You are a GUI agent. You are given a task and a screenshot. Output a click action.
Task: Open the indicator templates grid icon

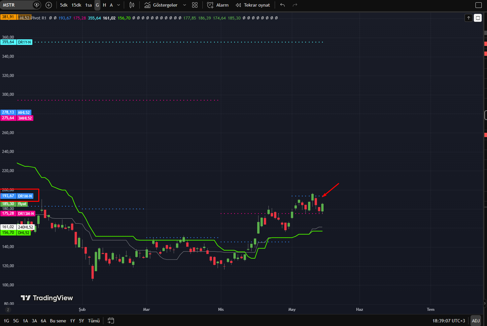[x=195, y=5]
